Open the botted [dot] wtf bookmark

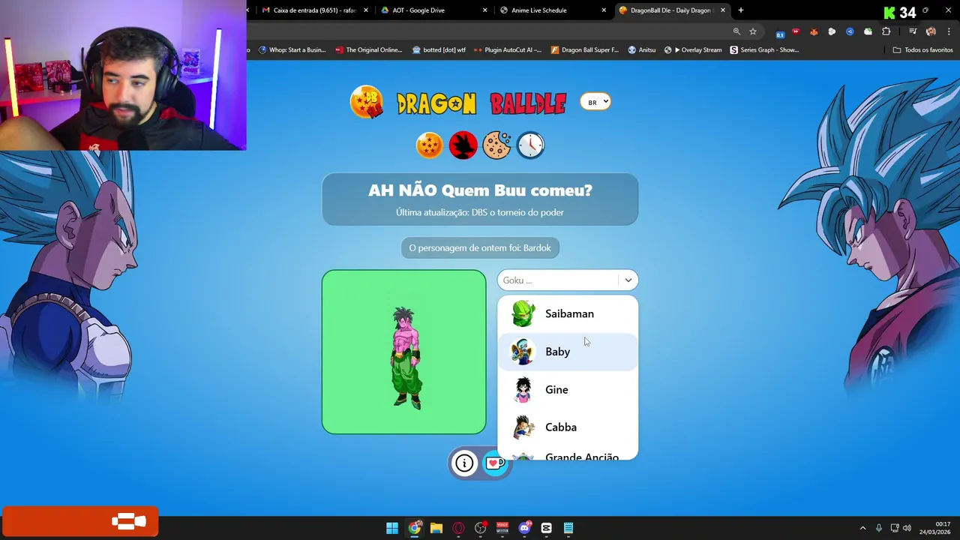pyautogui.click(x=439, y=50)
